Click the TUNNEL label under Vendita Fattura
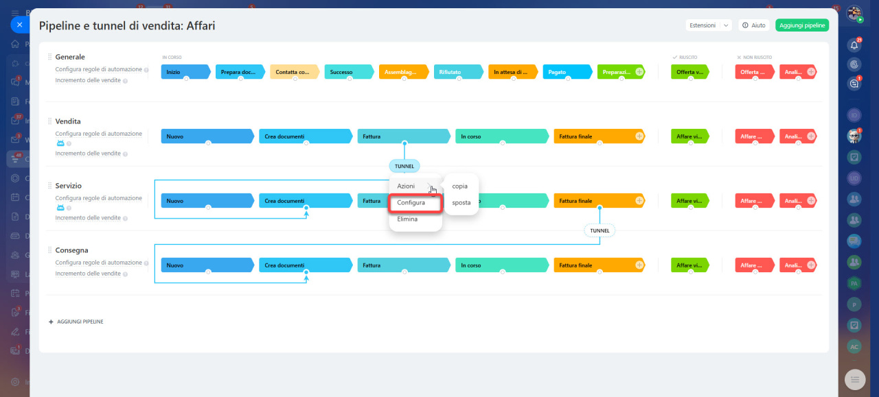Image resolution: width=879 pixels, height=397 pixels. pyautogui.click(x=404, y=166)
